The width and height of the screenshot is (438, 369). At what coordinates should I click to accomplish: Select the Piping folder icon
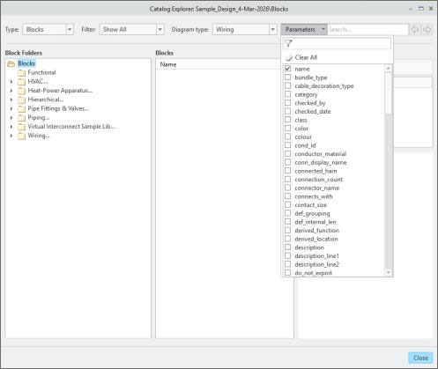22,118
